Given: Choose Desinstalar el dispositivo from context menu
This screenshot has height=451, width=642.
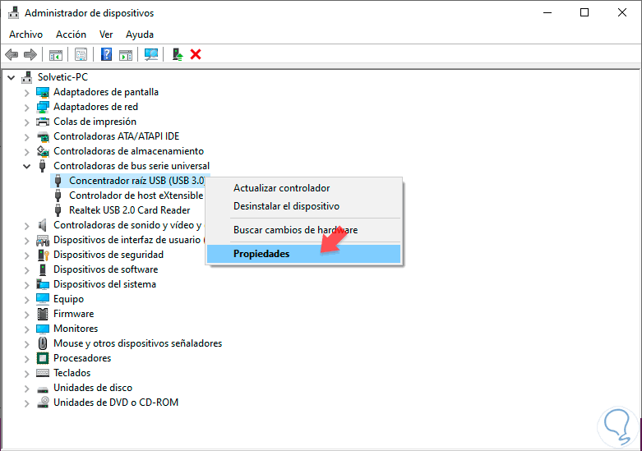Looking at the screenshot, I should (304, 206).
